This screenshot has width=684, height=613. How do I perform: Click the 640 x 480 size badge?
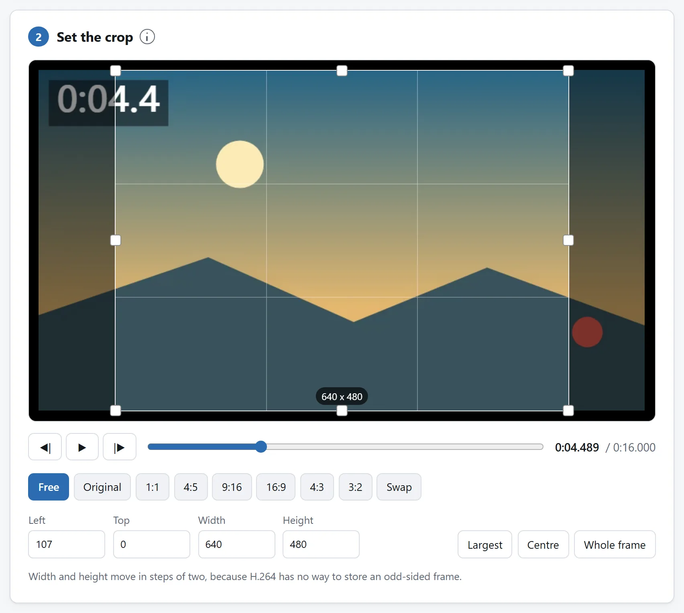pos(342,396)
